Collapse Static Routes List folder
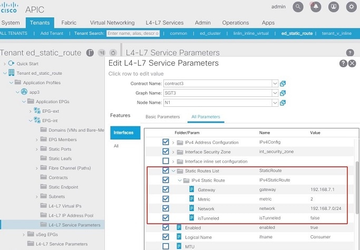 pyautogui.click(x=173, y=171)
